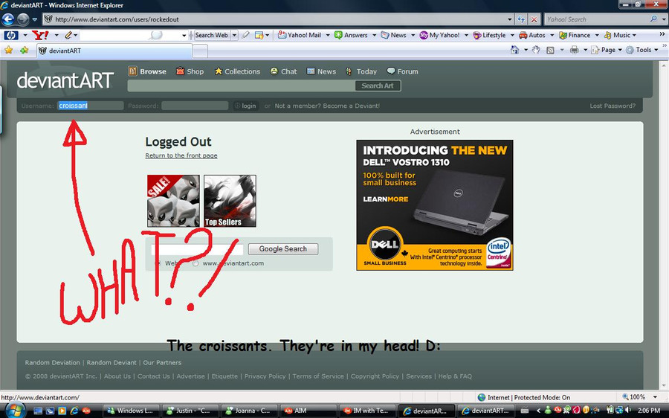669x418 pixels.
Task: Click the Print icon in command bar
Action: tap(575, 50)
